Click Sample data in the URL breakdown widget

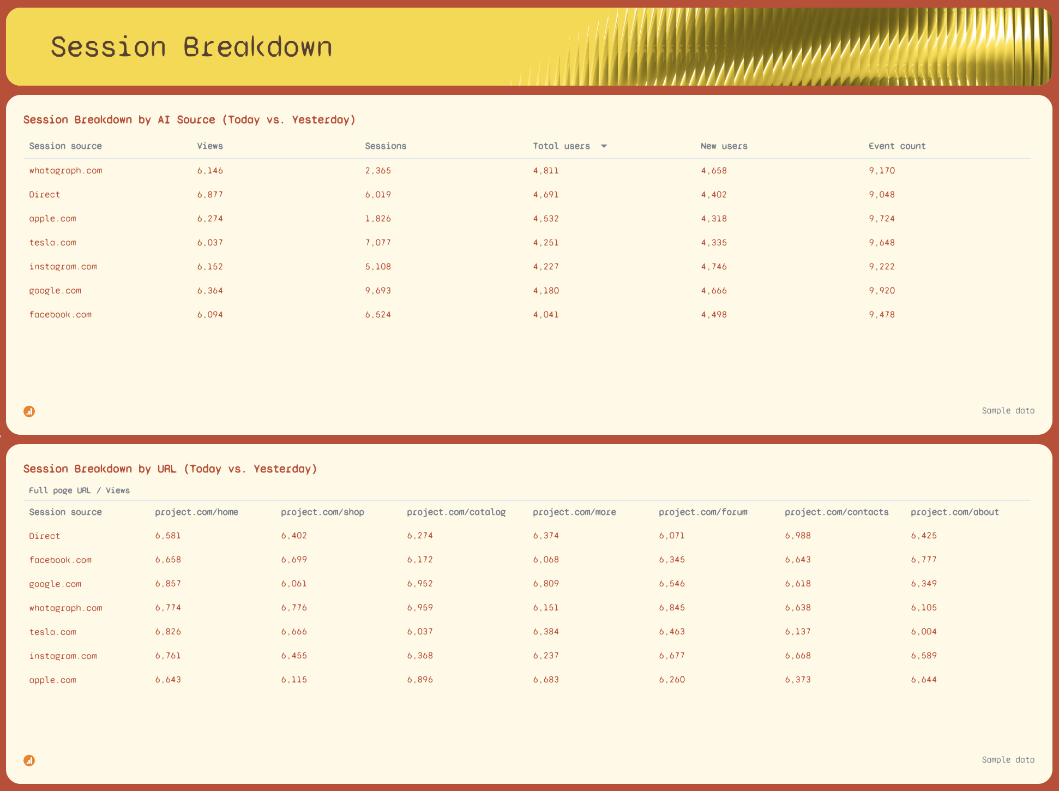[x=1008, y=759]
